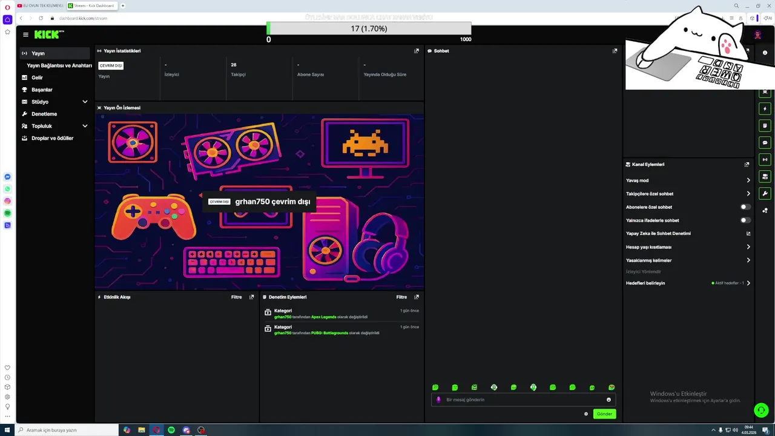The height and width of the screenshot is (436, 775).
Task: Reload the page in the browser
Action: 42,18
